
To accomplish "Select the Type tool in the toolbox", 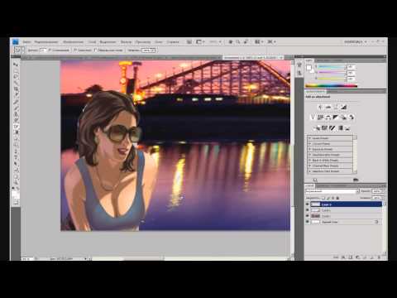I will point(16,158).
